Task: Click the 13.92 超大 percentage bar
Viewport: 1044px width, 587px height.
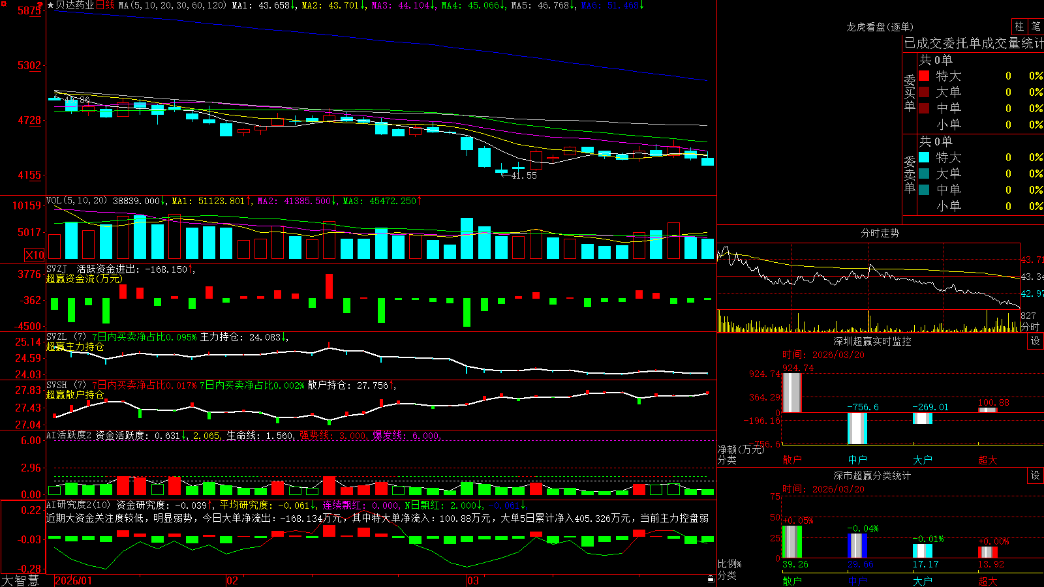Action: (x=988, y=552)
